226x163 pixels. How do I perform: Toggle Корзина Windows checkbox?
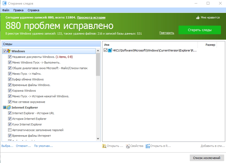tap(10, 91)
